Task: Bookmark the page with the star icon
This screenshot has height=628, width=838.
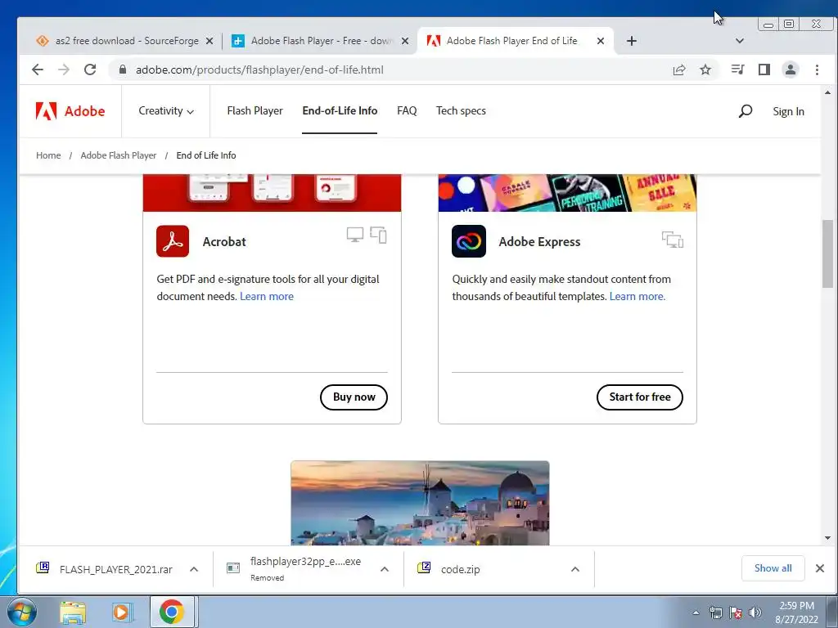Action: (x=705, y=70)
